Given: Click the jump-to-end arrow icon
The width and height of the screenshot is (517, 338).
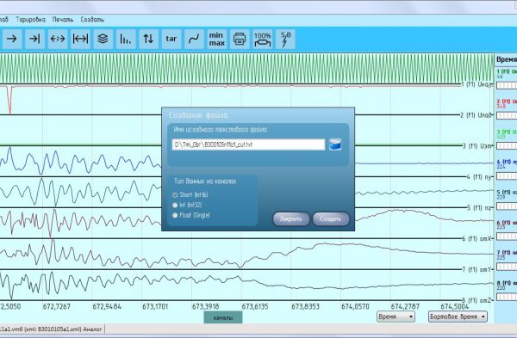Looking at the screenshot, I should pos(35,39).
